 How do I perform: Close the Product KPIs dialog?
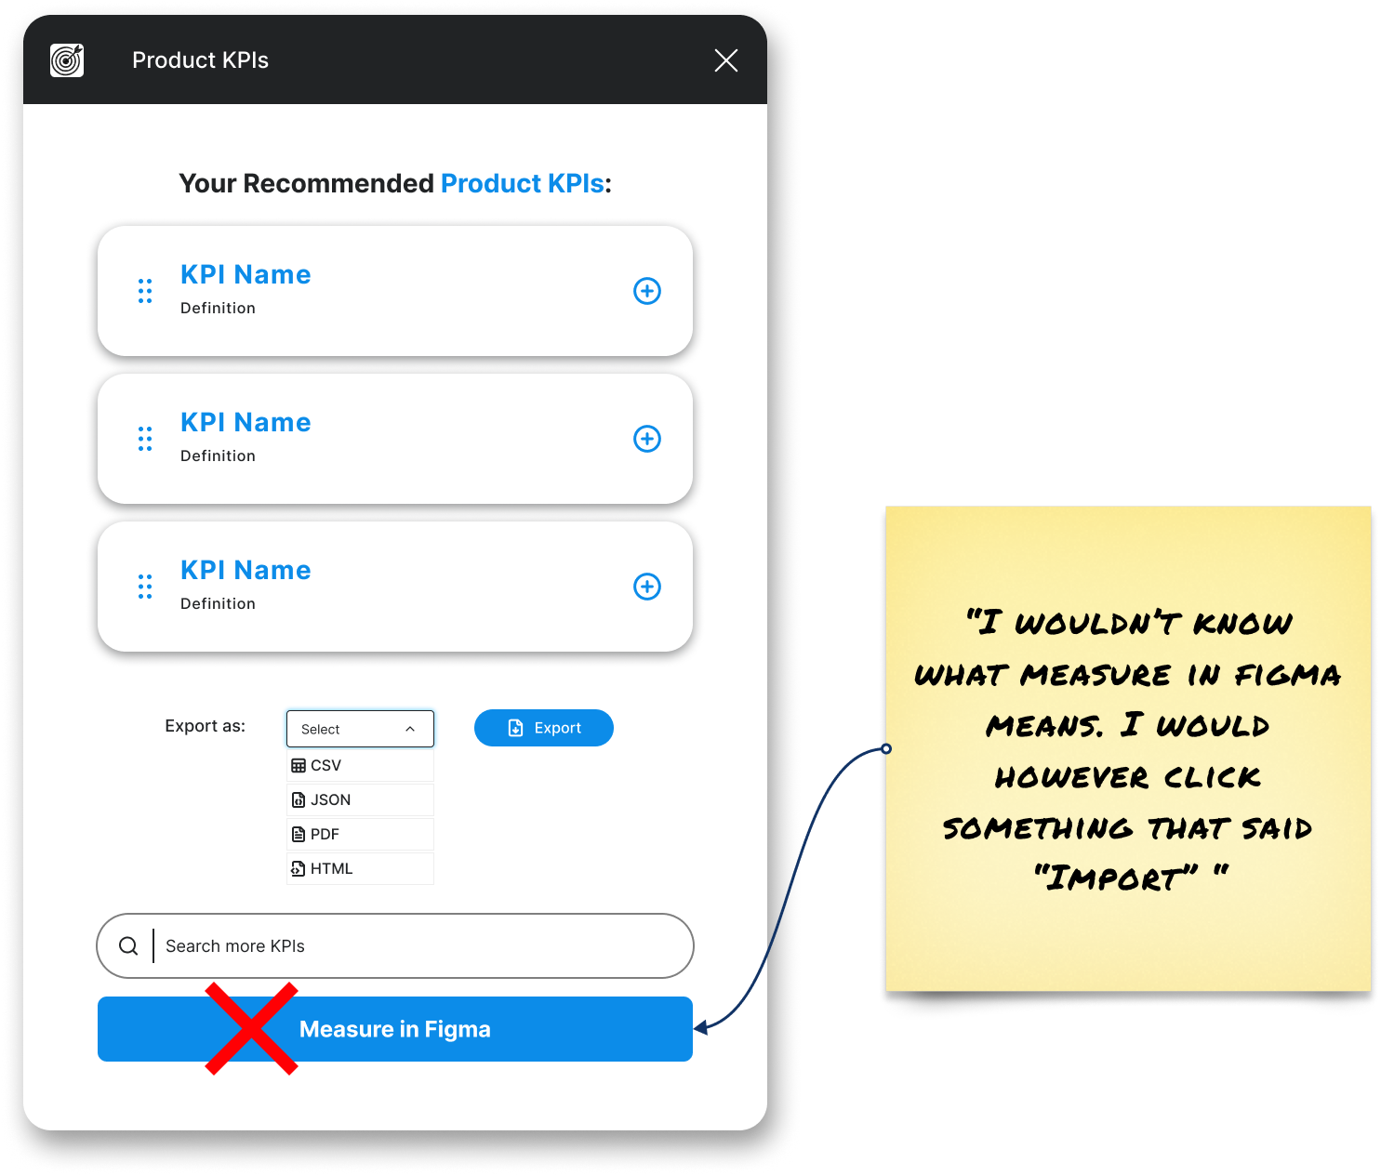[x=726, y=60]
